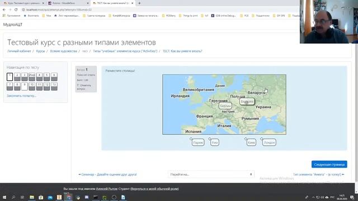Open the Windows Start menu
The height and width of the screenshot is (201, 358).
(x=4, y=197)
